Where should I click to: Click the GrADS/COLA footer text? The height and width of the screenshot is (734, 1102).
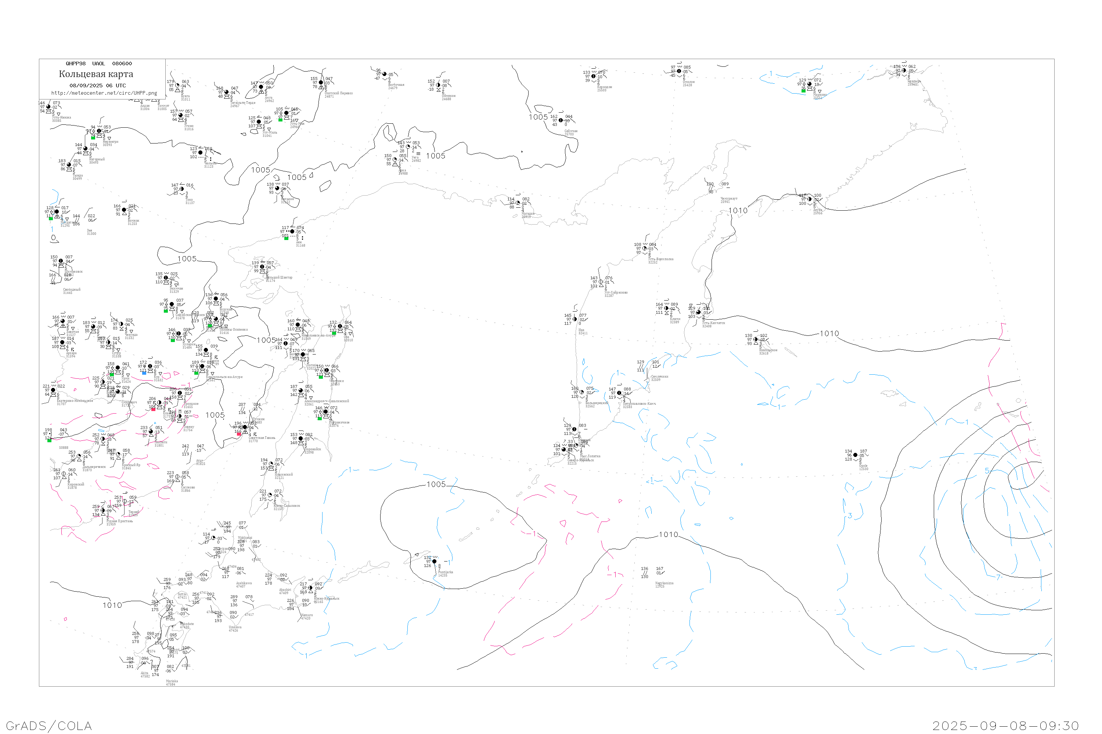pyautogui.click(x=49, y=726)
